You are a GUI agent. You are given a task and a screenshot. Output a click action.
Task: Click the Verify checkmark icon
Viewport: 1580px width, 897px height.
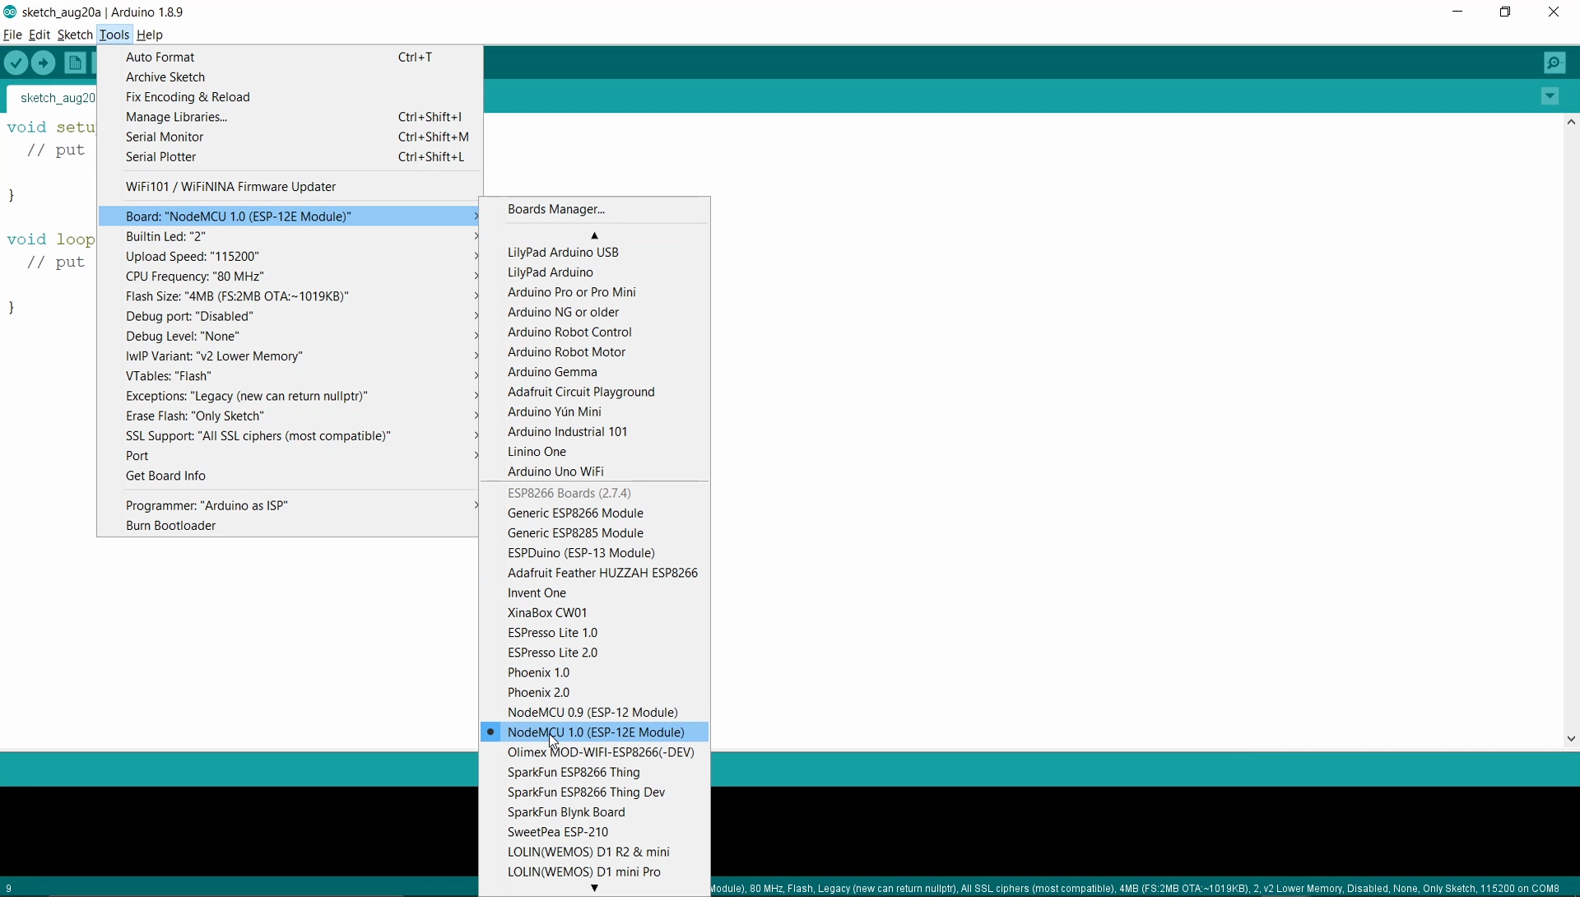tap(16, 63)
